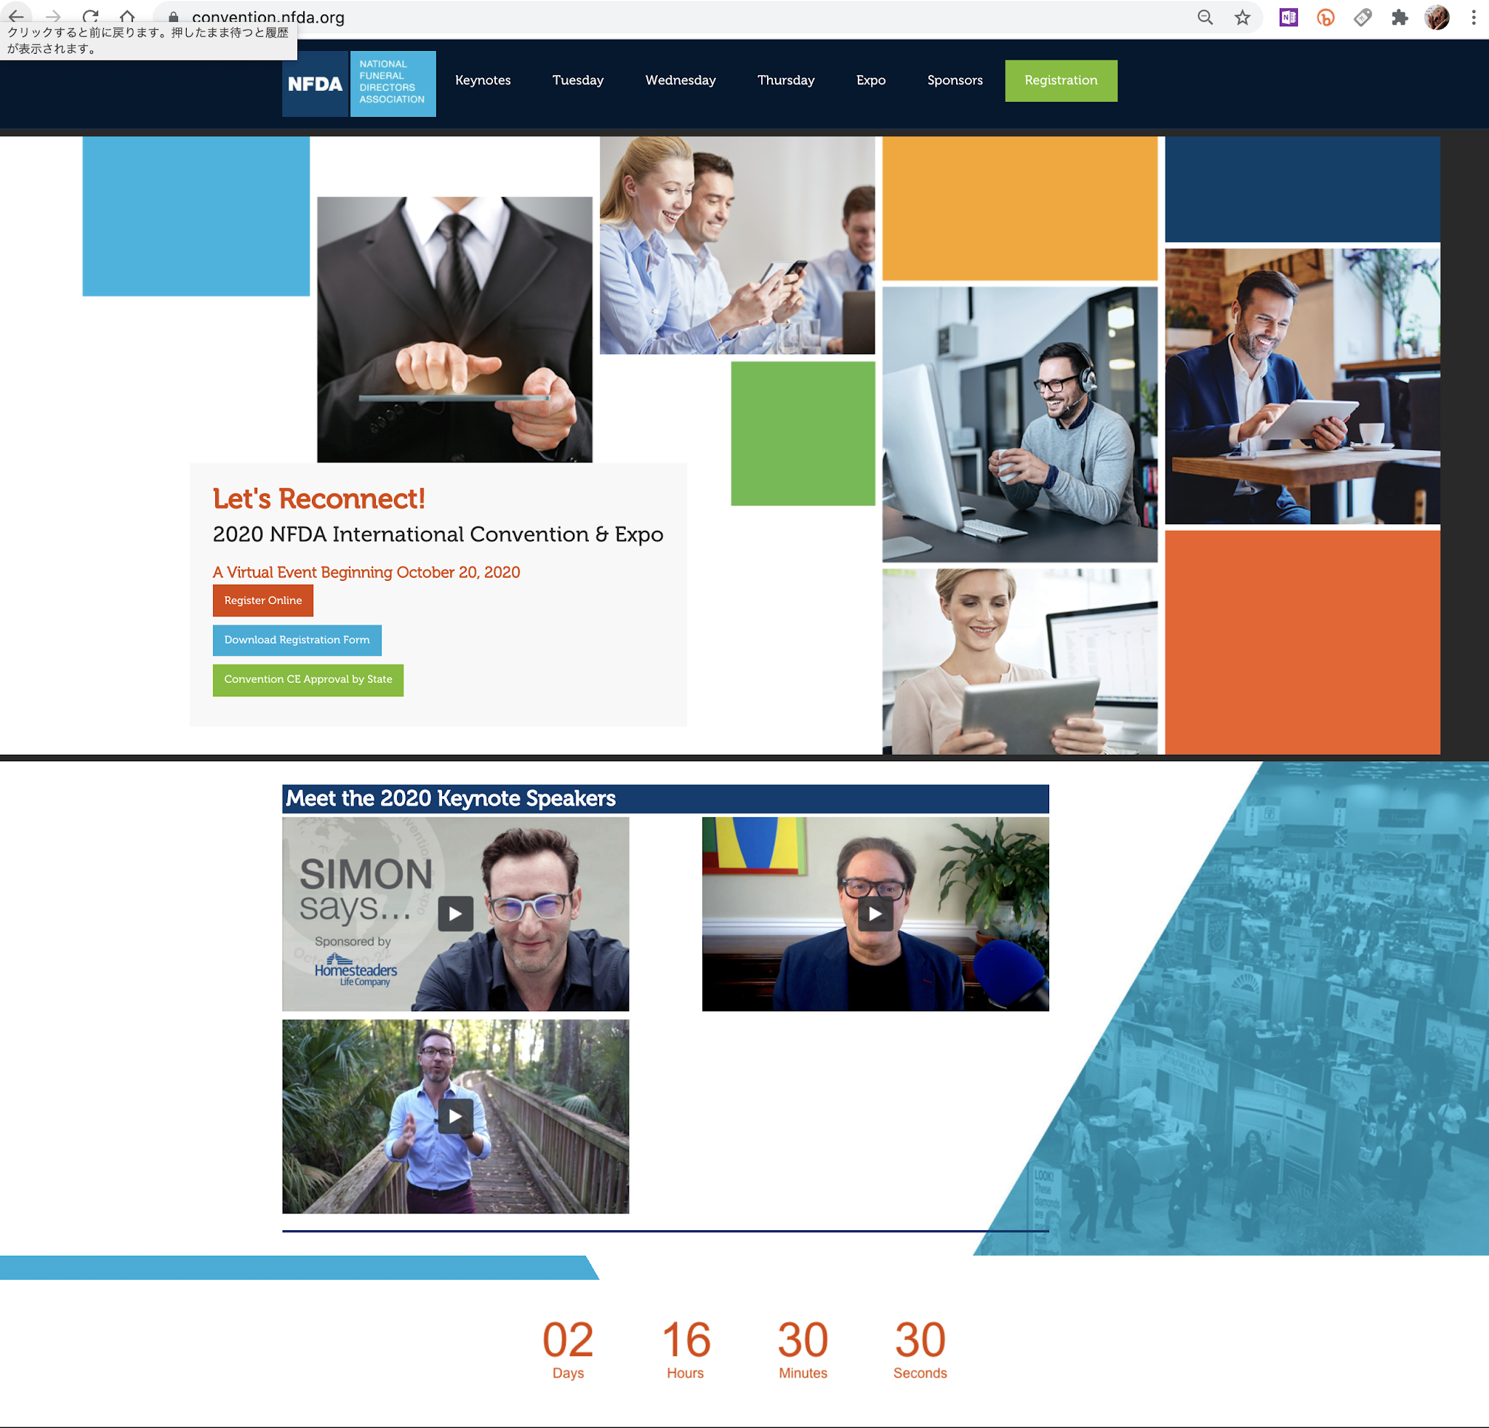Viewport: 1489px width, 1428px height.
Task: Open the user profile avatar
Action: [1436, 17]
